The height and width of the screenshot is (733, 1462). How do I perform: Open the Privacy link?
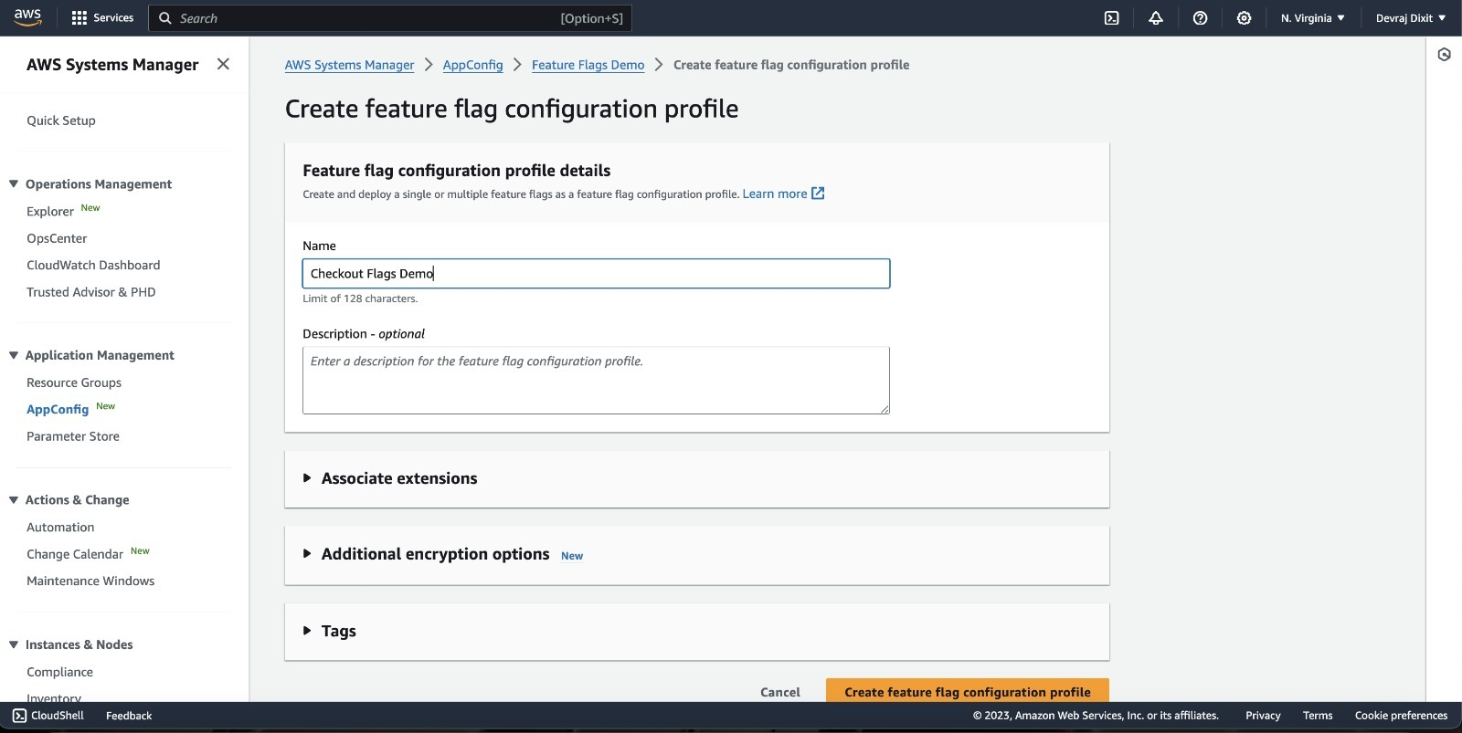coord(1263,716)
